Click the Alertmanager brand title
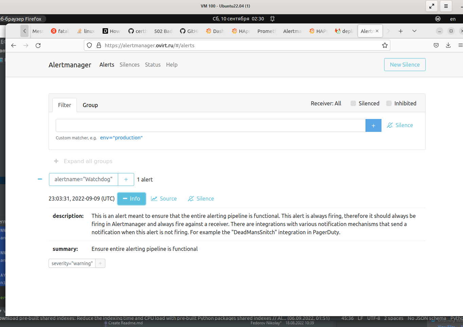The image size is (463, 327). [70, 65]
